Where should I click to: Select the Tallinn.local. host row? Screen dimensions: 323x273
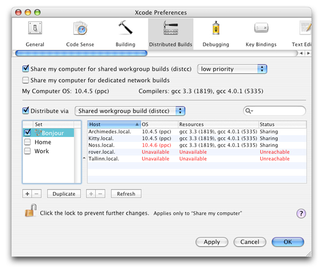coord(197,159)
